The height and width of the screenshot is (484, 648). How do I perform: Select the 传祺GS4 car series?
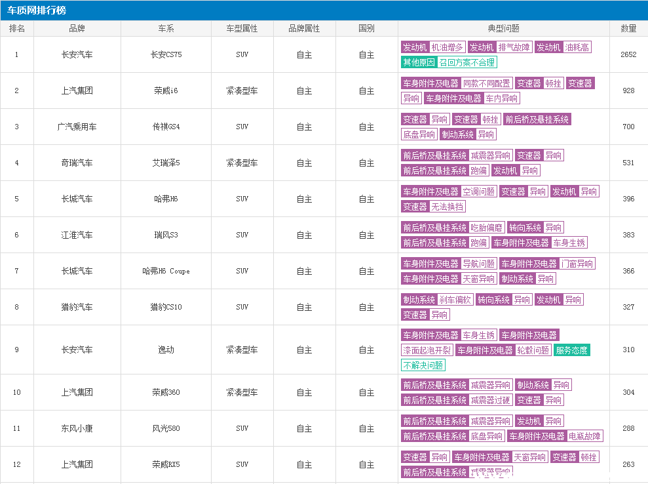166,127
